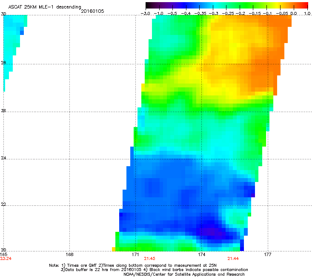315x277 pixels.
Task: Select the 20 latitude axis label
Action: (3, 250)
